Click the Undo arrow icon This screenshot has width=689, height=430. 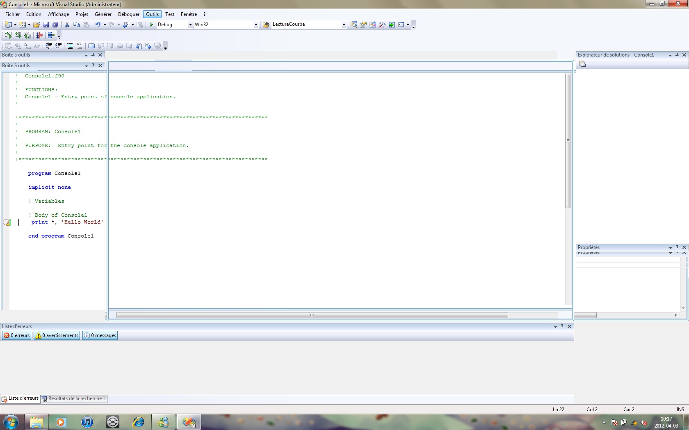[x=98, y=25]
